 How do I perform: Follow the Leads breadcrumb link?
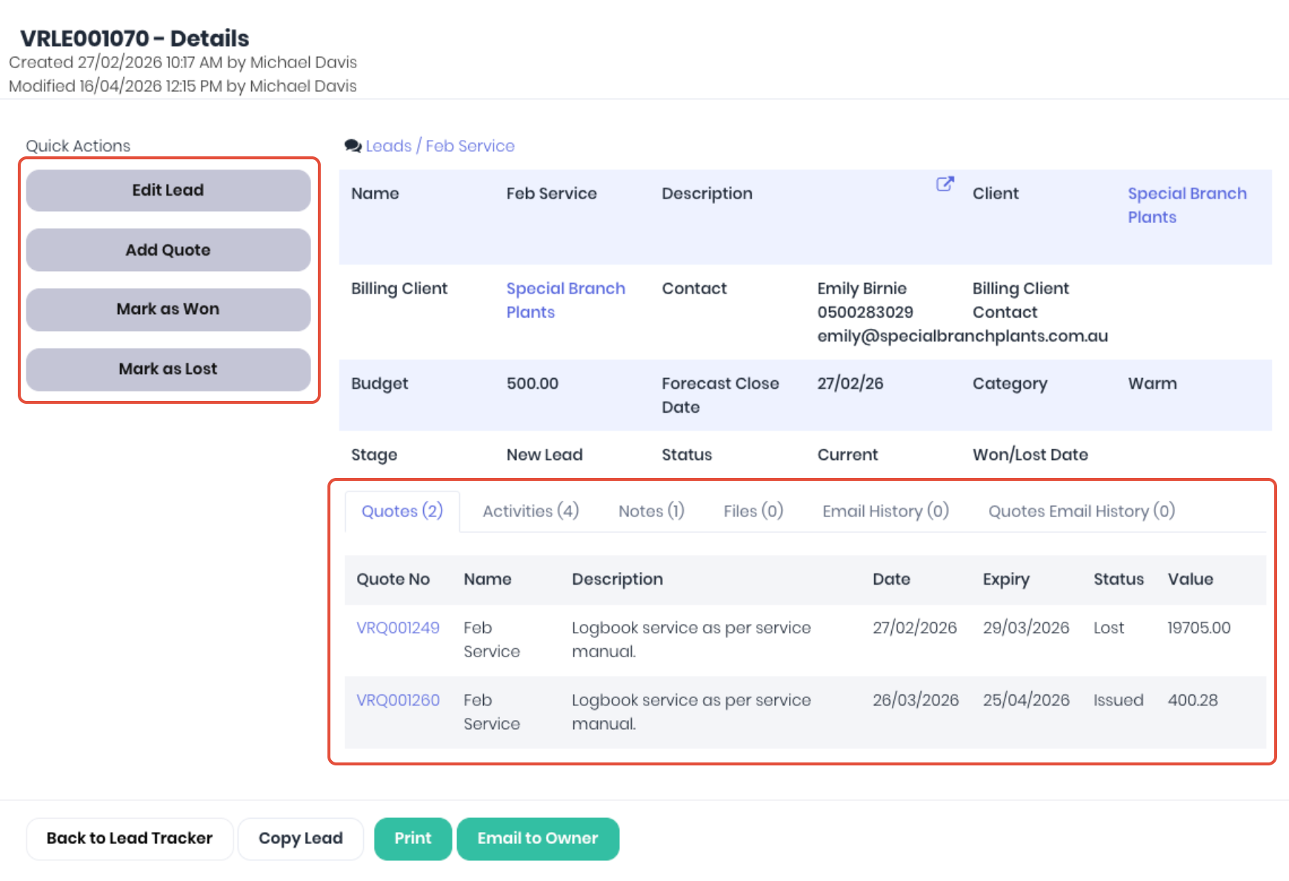pos(388,146)
